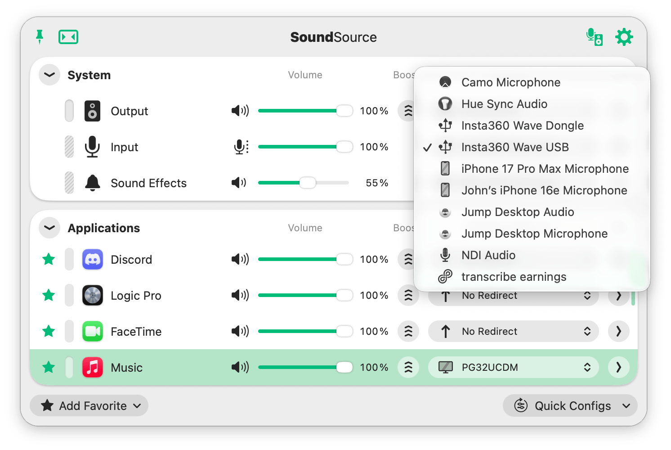Image resolution: width=671 pixels, height=450 pixels.
Task: Open FaceTime No Redirect dropdown
Action: coord(513,331)
